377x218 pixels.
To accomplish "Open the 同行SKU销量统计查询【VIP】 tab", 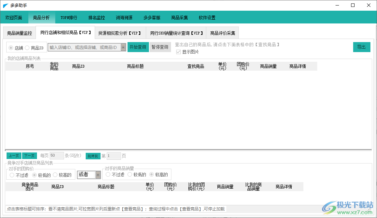I will (x=177, y=32).
